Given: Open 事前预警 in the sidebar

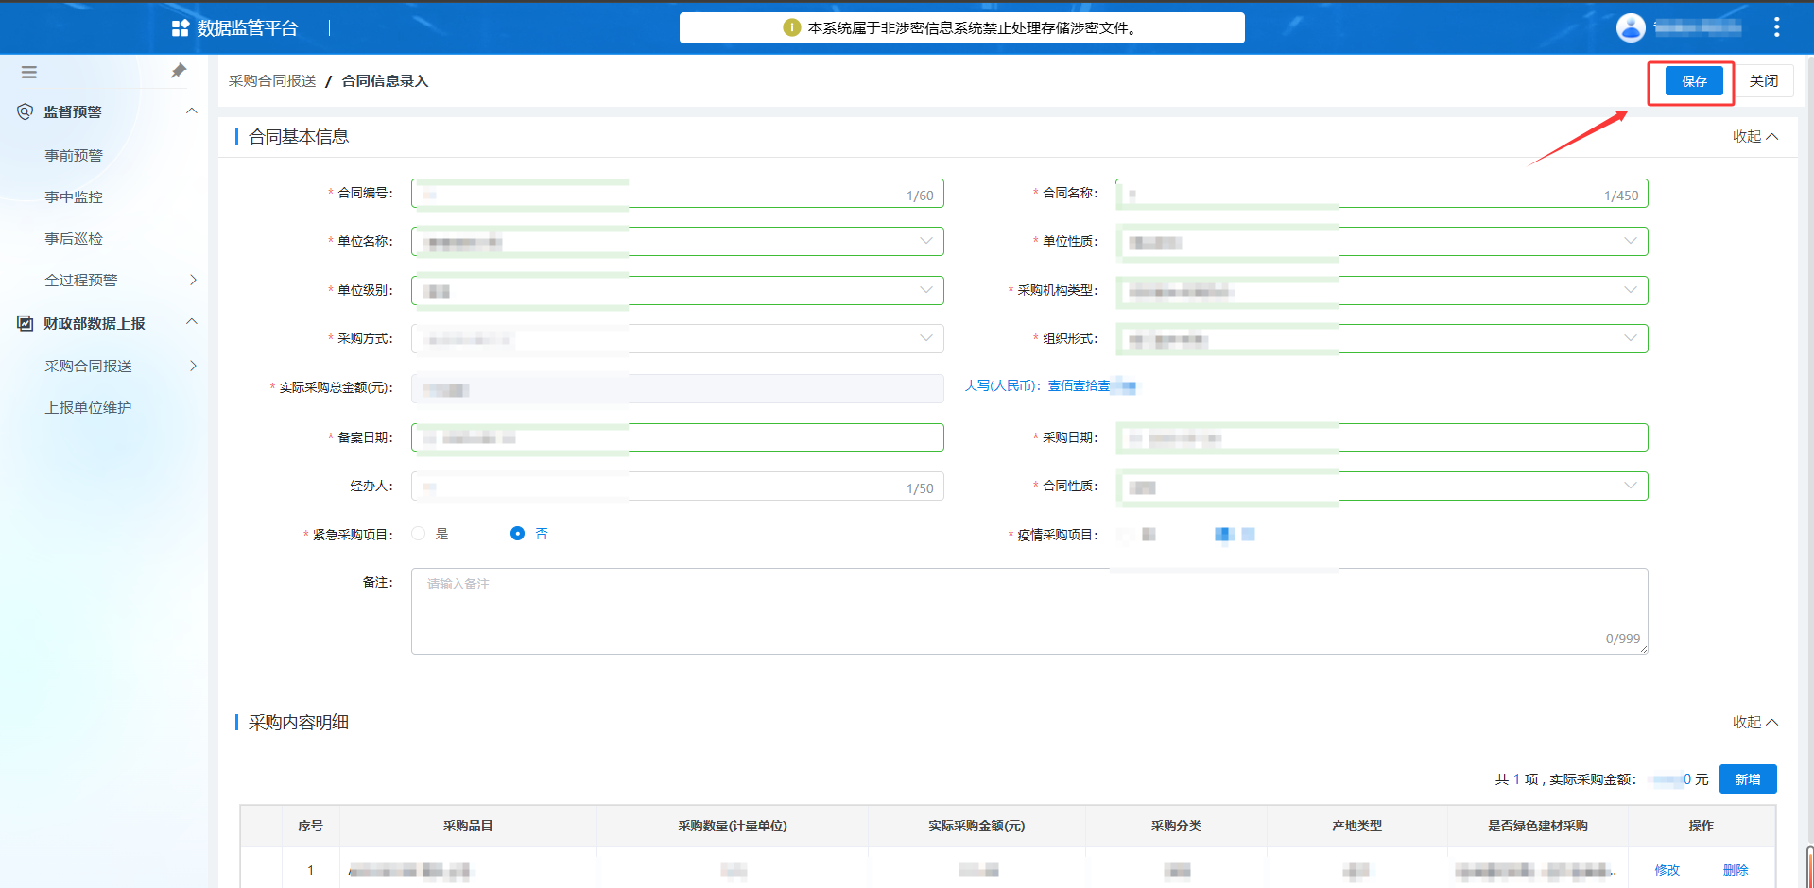Looking at the screenshot, I should coord(74,155).
